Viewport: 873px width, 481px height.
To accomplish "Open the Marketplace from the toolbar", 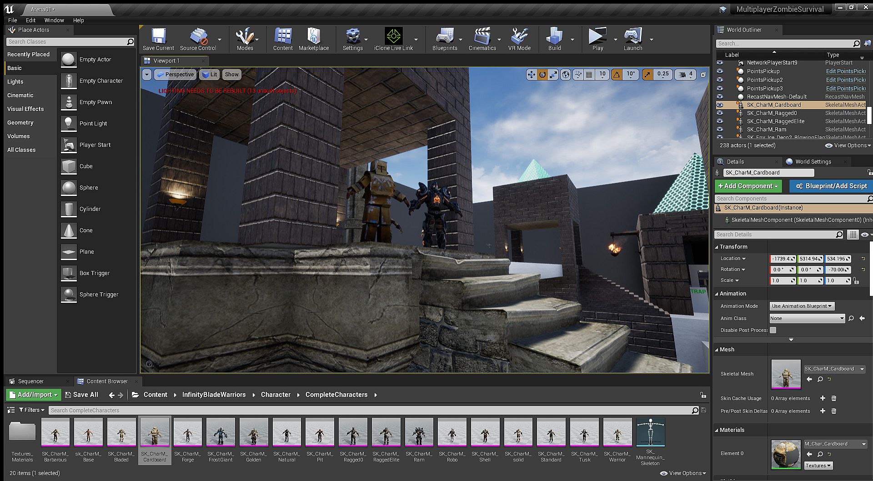I will click(313, 36).
